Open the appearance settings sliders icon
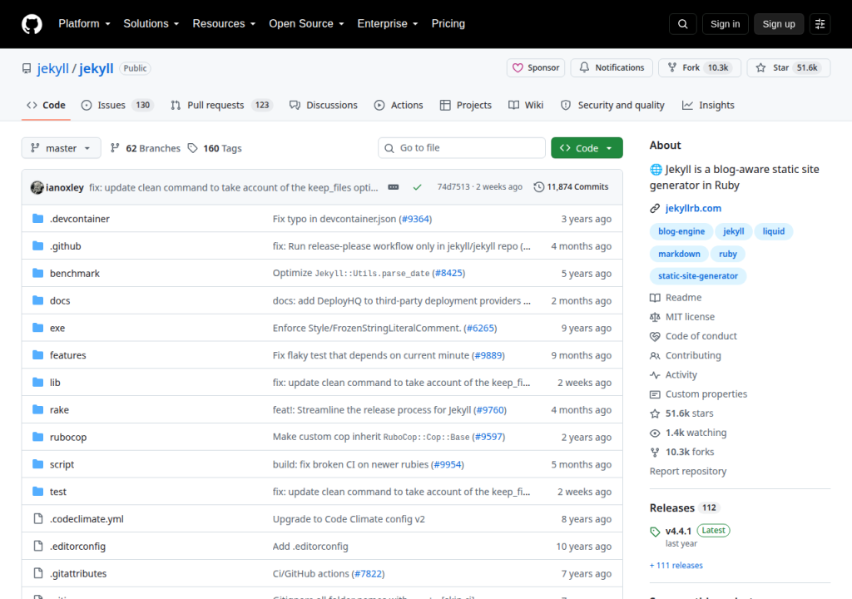Screen dimensions: 852x599 (x=820, y=24)
